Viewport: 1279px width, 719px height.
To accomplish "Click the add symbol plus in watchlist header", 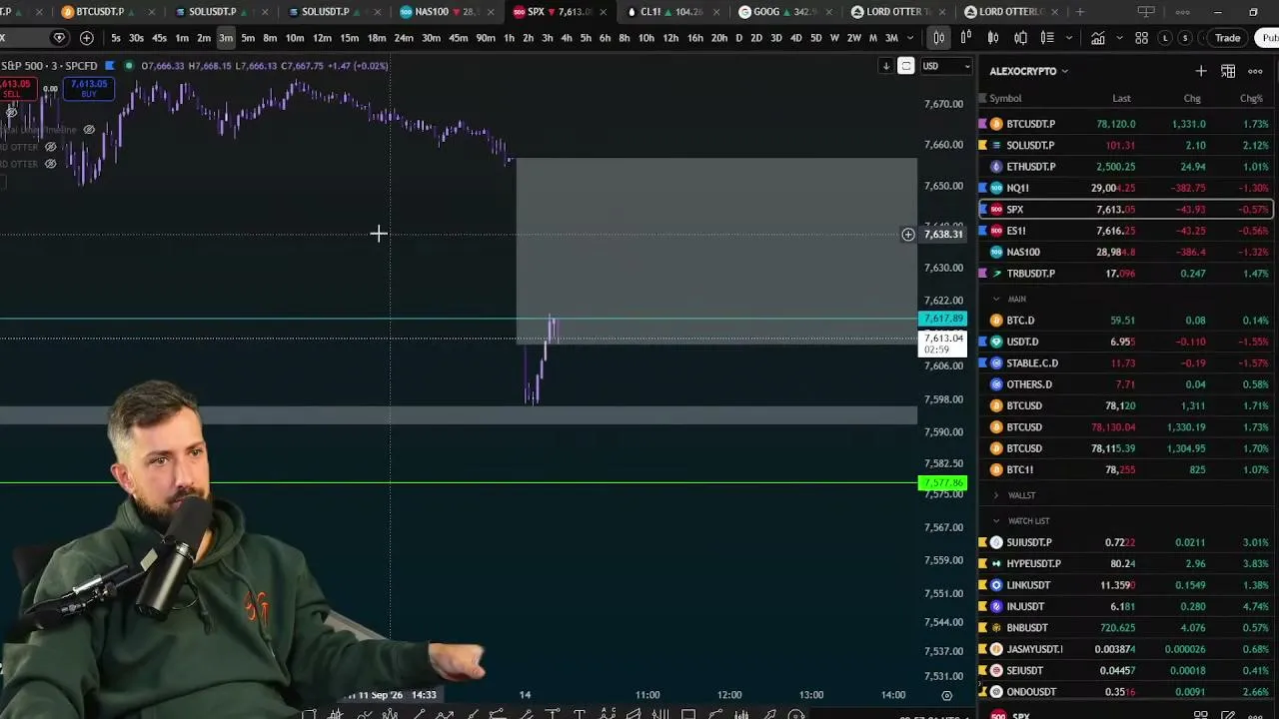I will (1201, 71).
